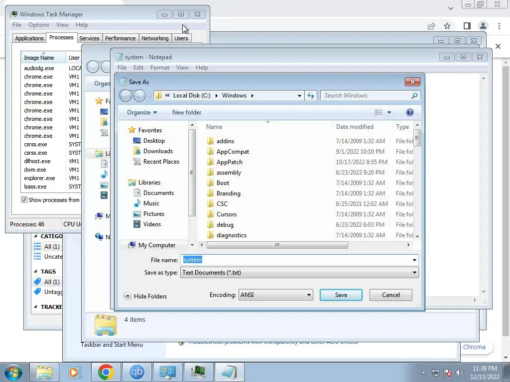Switch to Applications tab in Task Manager
The height and width of the screenshot is (382, 510).
(x=29, y=38)
